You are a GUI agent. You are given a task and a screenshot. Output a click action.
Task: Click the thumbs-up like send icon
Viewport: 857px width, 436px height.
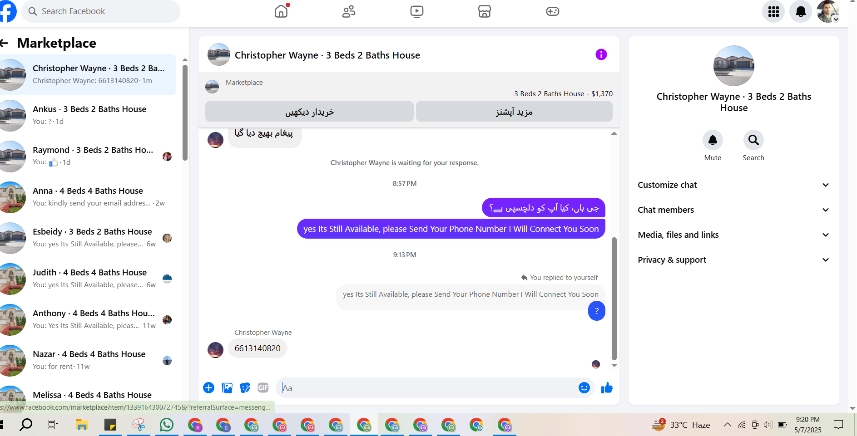(x=607, y=388)
